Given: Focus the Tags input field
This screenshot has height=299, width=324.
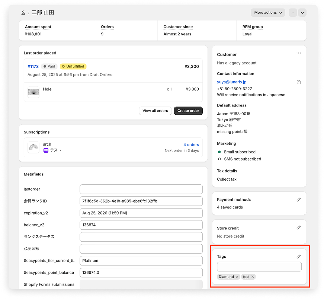Looking at the screenshot, I should [259, 267].
